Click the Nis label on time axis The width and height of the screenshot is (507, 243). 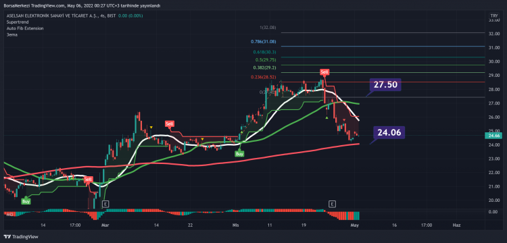(x=236, y=225)
